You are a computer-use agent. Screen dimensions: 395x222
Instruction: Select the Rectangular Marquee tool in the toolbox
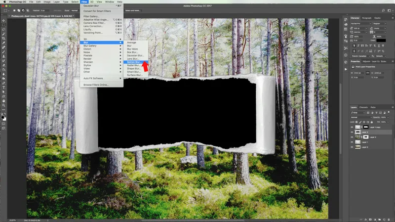point(3,25)
